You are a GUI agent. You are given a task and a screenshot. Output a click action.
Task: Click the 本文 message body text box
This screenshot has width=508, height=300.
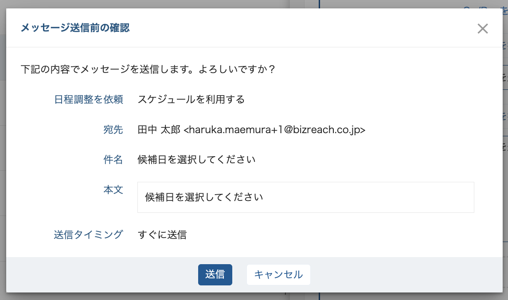point(305,197)
